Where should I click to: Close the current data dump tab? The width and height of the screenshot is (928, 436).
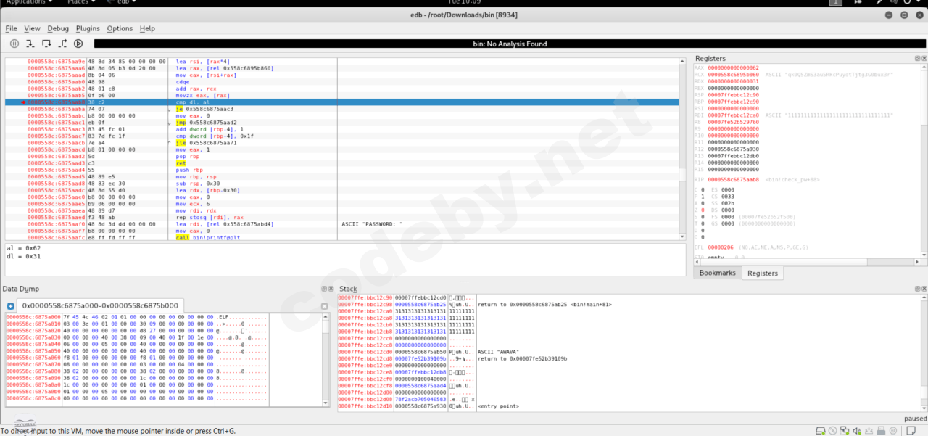pos(325,306)
